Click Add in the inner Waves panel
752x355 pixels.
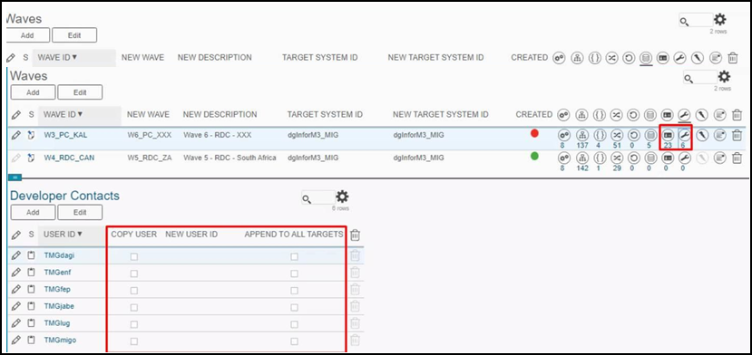33,92
